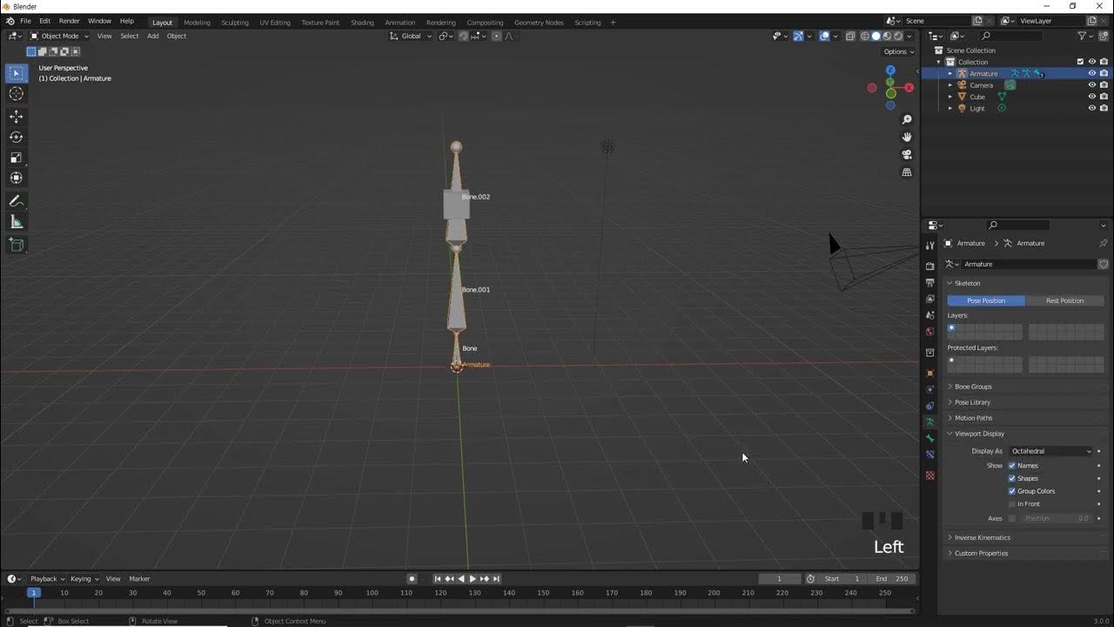Screen dimensions: 1114x627
Task: Open the Object Mode dropdown
Action: [59, 36]
